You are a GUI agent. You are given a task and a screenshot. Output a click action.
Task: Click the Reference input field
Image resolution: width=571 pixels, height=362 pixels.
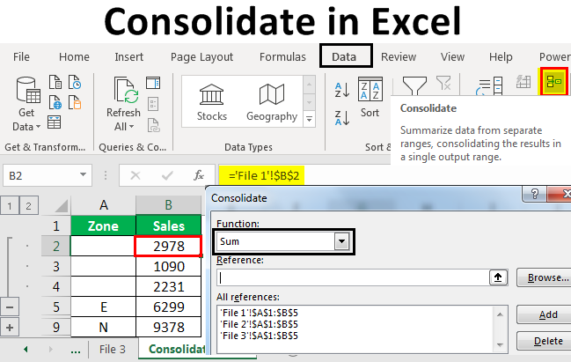[353, 277]
